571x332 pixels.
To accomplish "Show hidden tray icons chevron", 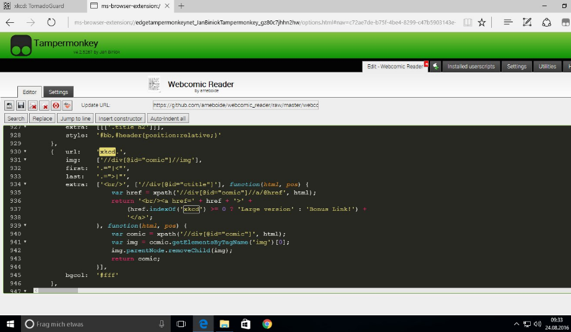I will click(x=517, y=323).
